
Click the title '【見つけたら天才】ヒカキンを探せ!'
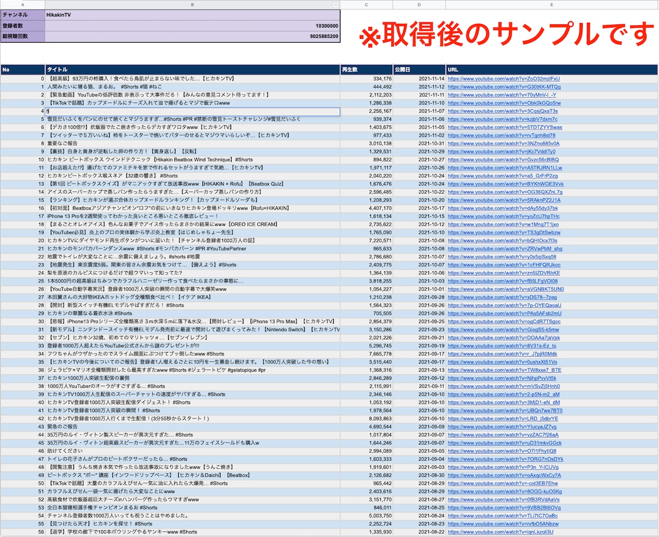pyautogui.click(x=100, y=524)
